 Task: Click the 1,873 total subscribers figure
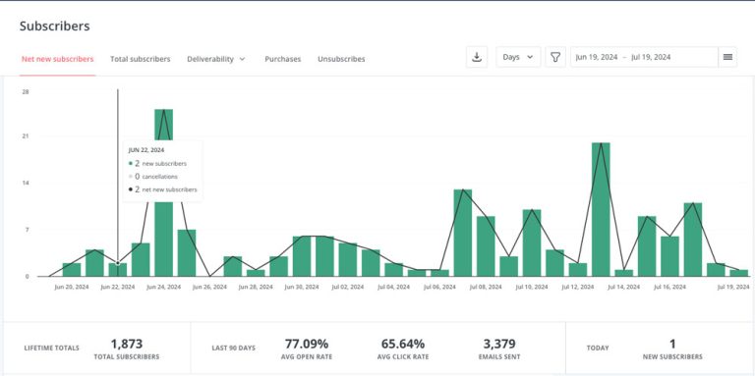click(x=127, y=344)
